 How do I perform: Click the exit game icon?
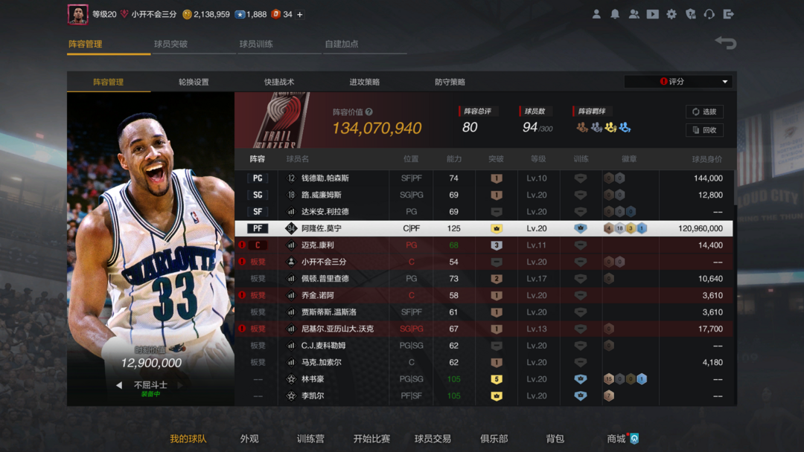728,14
